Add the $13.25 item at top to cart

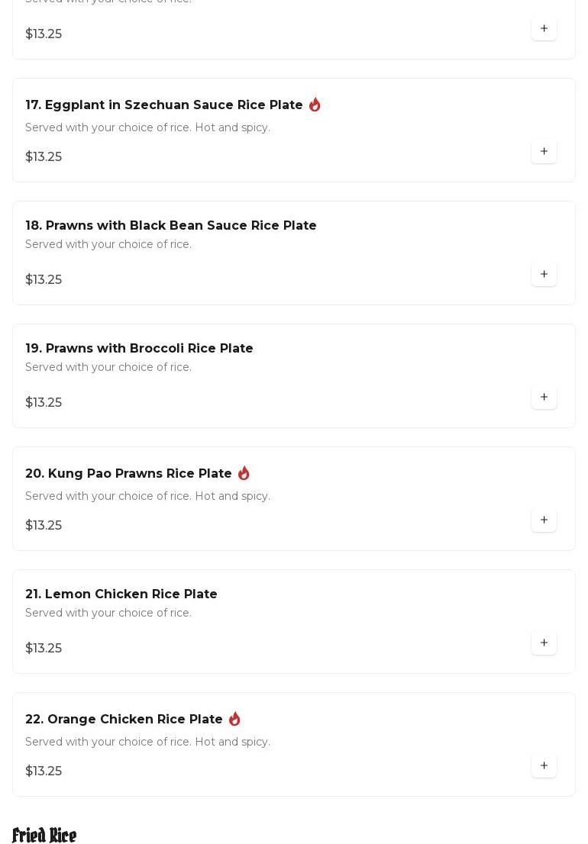click(x=544, y=28)
